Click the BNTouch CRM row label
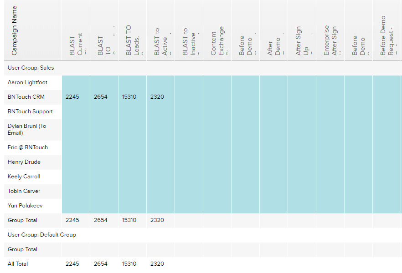Viewport: 402px width, 273px height. coord(26,97)
